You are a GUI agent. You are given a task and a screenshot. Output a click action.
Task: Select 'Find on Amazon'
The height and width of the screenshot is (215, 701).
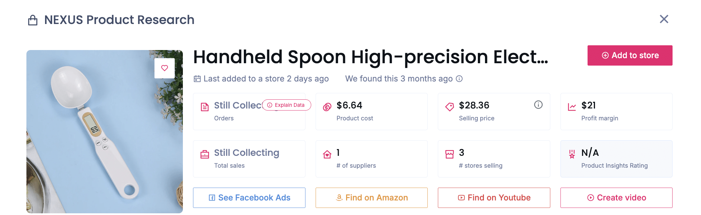pyautogui.click(x=371, y=197)
